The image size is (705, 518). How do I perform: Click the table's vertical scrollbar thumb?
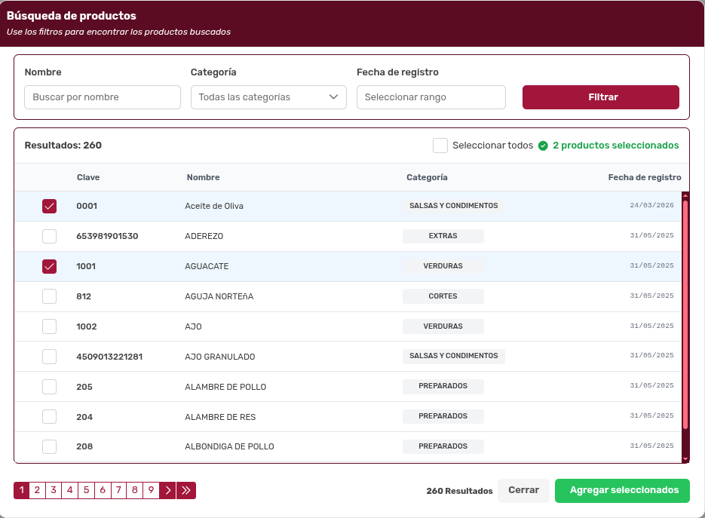tap(685, 313)
